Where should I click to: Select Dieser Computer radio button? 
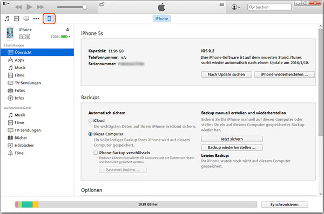90,134
